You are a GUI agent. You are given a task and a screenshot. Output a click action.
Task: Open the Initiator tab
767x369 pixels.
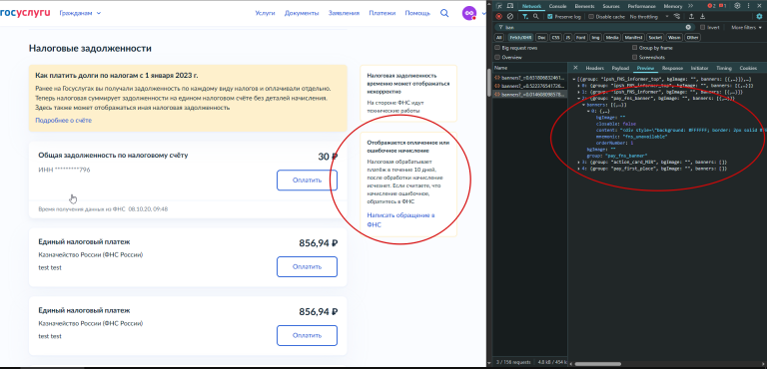pos(699,68)
